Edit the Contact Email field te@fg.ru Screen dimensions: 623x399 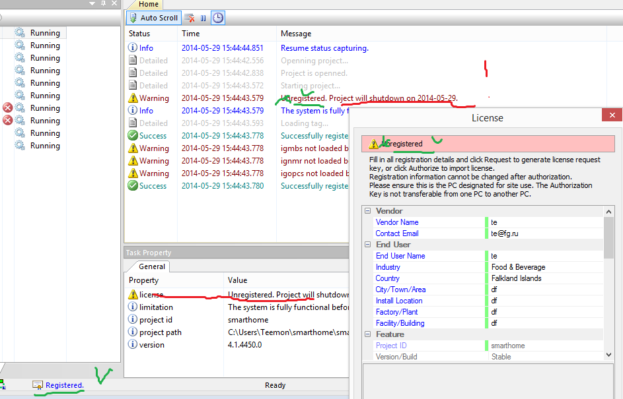[x=546, y=233]
